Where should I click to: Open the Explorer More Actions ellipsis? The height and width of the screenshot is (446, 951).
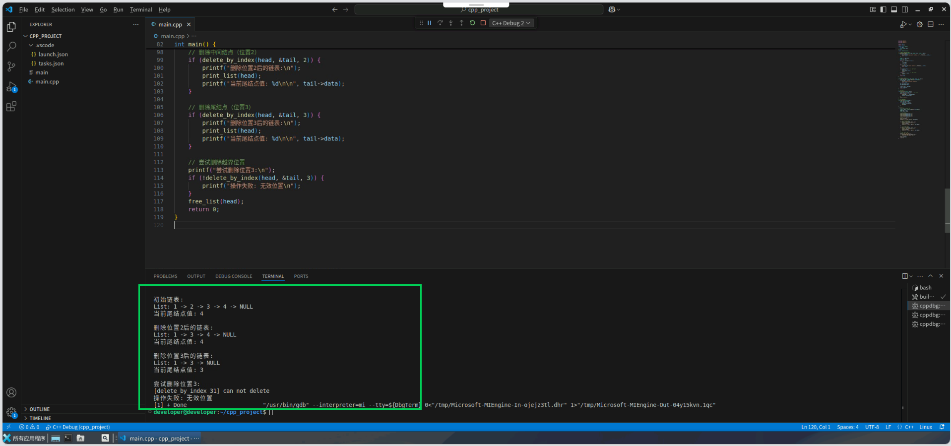[136, 24]
